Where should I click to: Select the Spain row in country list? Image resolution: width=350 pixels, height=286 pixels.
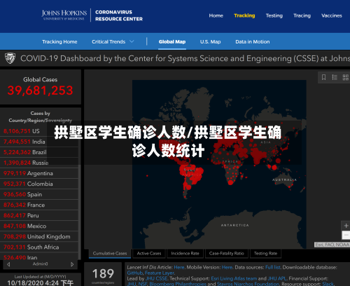point(39,194)
